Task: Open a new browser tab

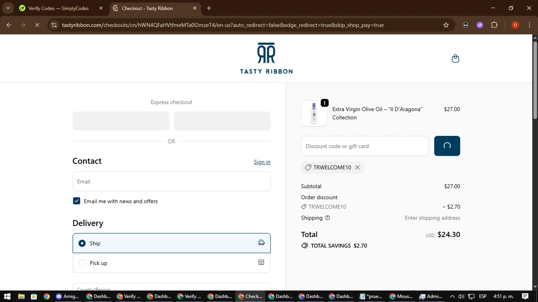Action: click(209, 8)
